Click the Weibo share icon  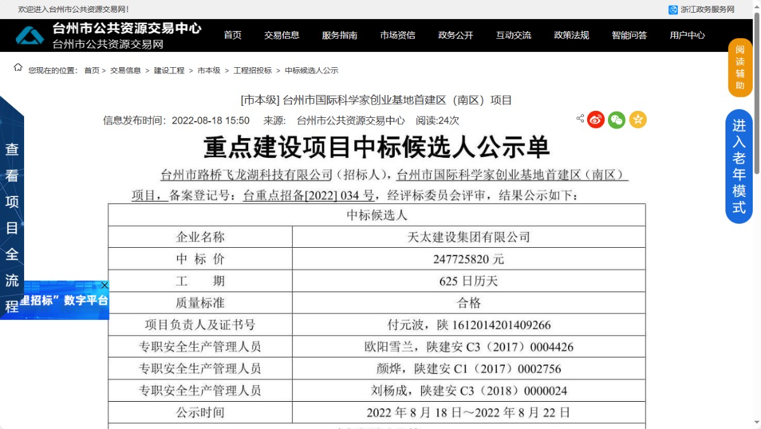(595, 120)
